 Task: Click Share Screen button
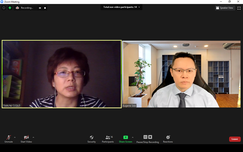click(125, 139)
